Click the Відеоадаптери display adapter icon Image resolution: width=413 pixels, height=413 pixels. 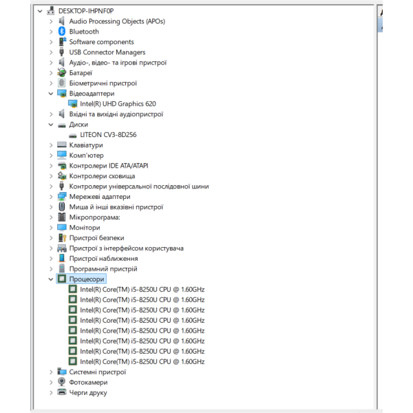tap(62, 94)
